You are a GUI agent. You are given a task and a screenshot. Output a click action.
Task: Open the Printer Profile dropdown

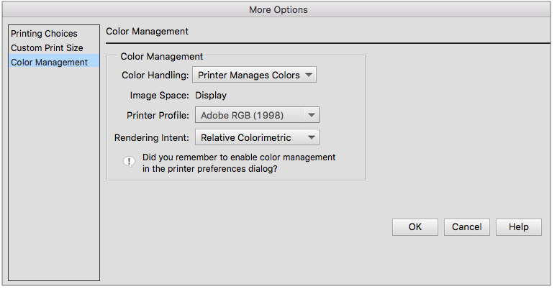tap(257, 115)
